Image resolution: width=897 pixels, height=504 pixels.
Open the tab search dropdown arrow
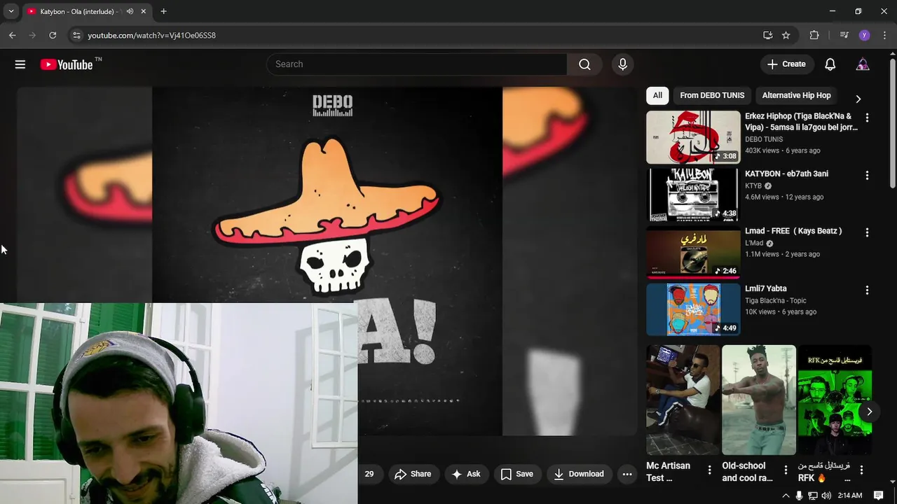pyautogui.click(x=11, y=11)
